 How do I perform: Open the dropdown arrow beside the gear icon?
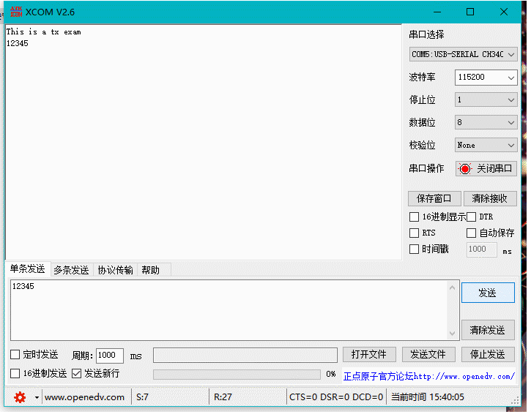coord(37,397)
